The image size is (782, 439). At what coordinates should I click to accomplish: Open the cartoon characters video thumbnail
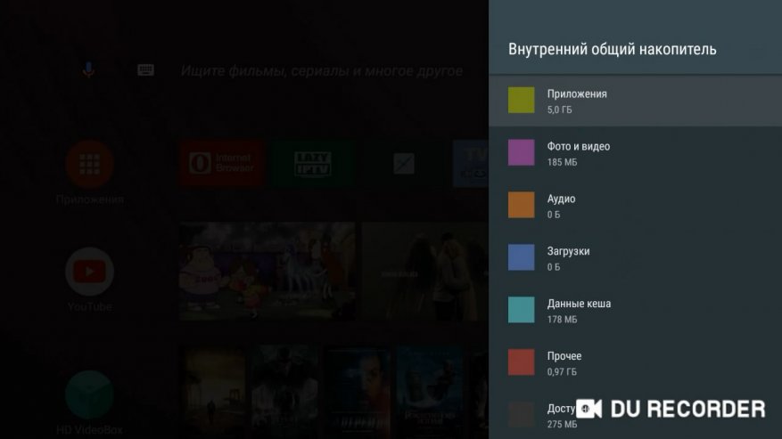[x=268, y=271]
